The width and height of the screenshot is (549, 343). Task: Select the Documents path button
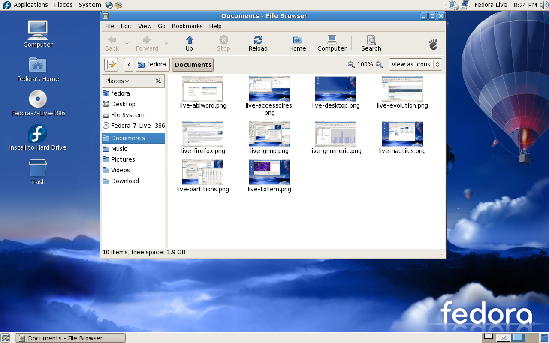click(x=193, y=65)
